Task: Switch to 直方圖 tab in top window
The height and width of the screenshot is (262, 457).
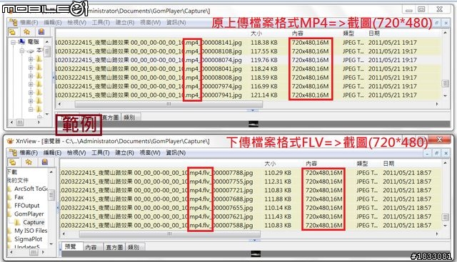Action: click(x=110, y=117)
